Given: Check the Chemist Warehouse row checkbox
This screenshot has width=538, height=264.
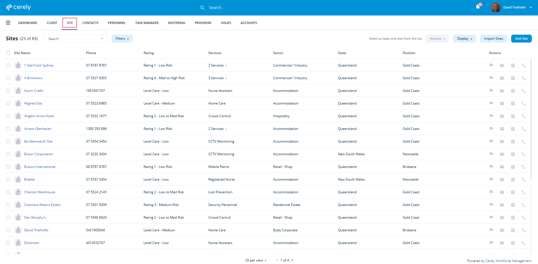Looking at the screenshot, I should coord(8,192).
